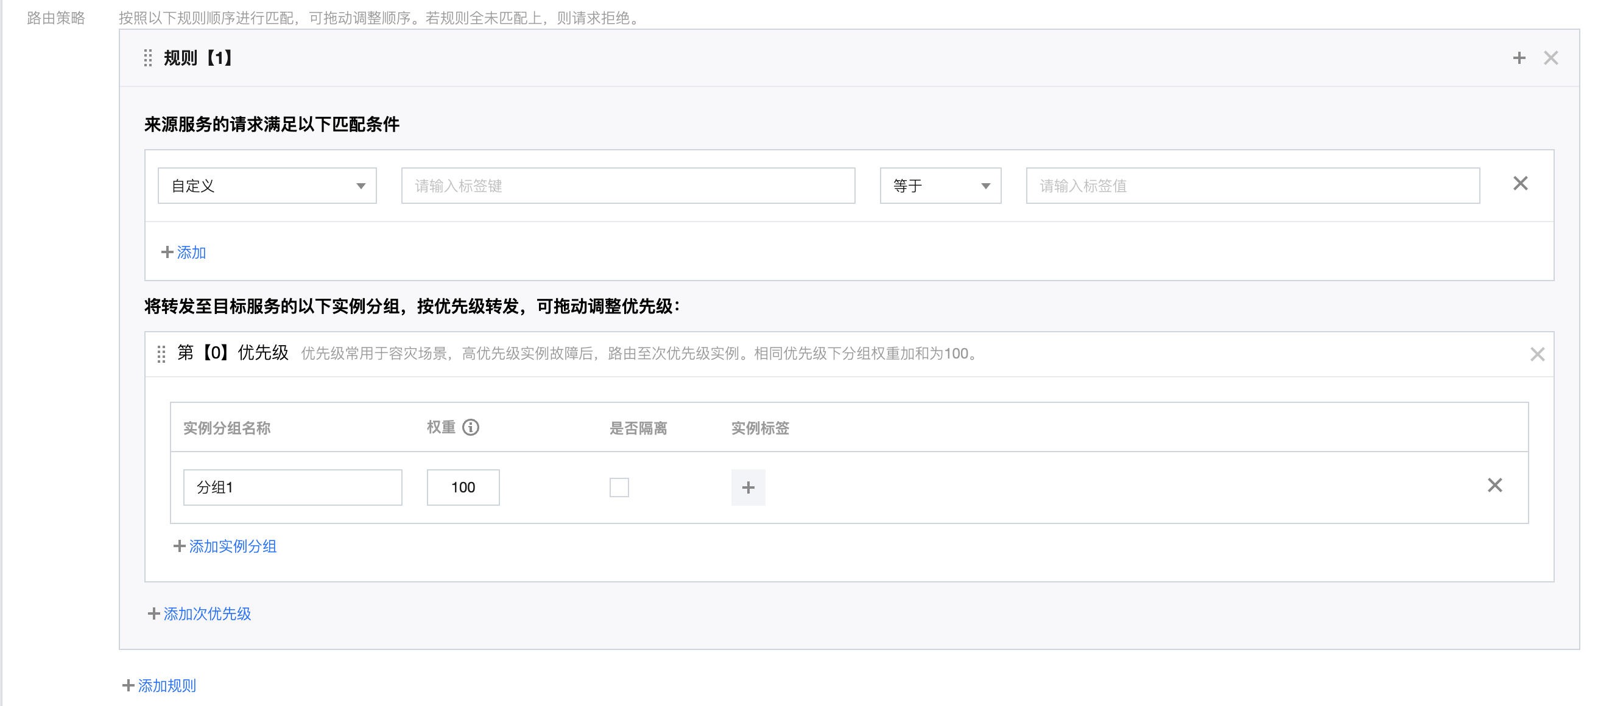Image resolution: width=1598 pixels, height=706 pixels.
Task: Click the drag handle beside 第【0】优先级
Action: (x=161, y=354)
